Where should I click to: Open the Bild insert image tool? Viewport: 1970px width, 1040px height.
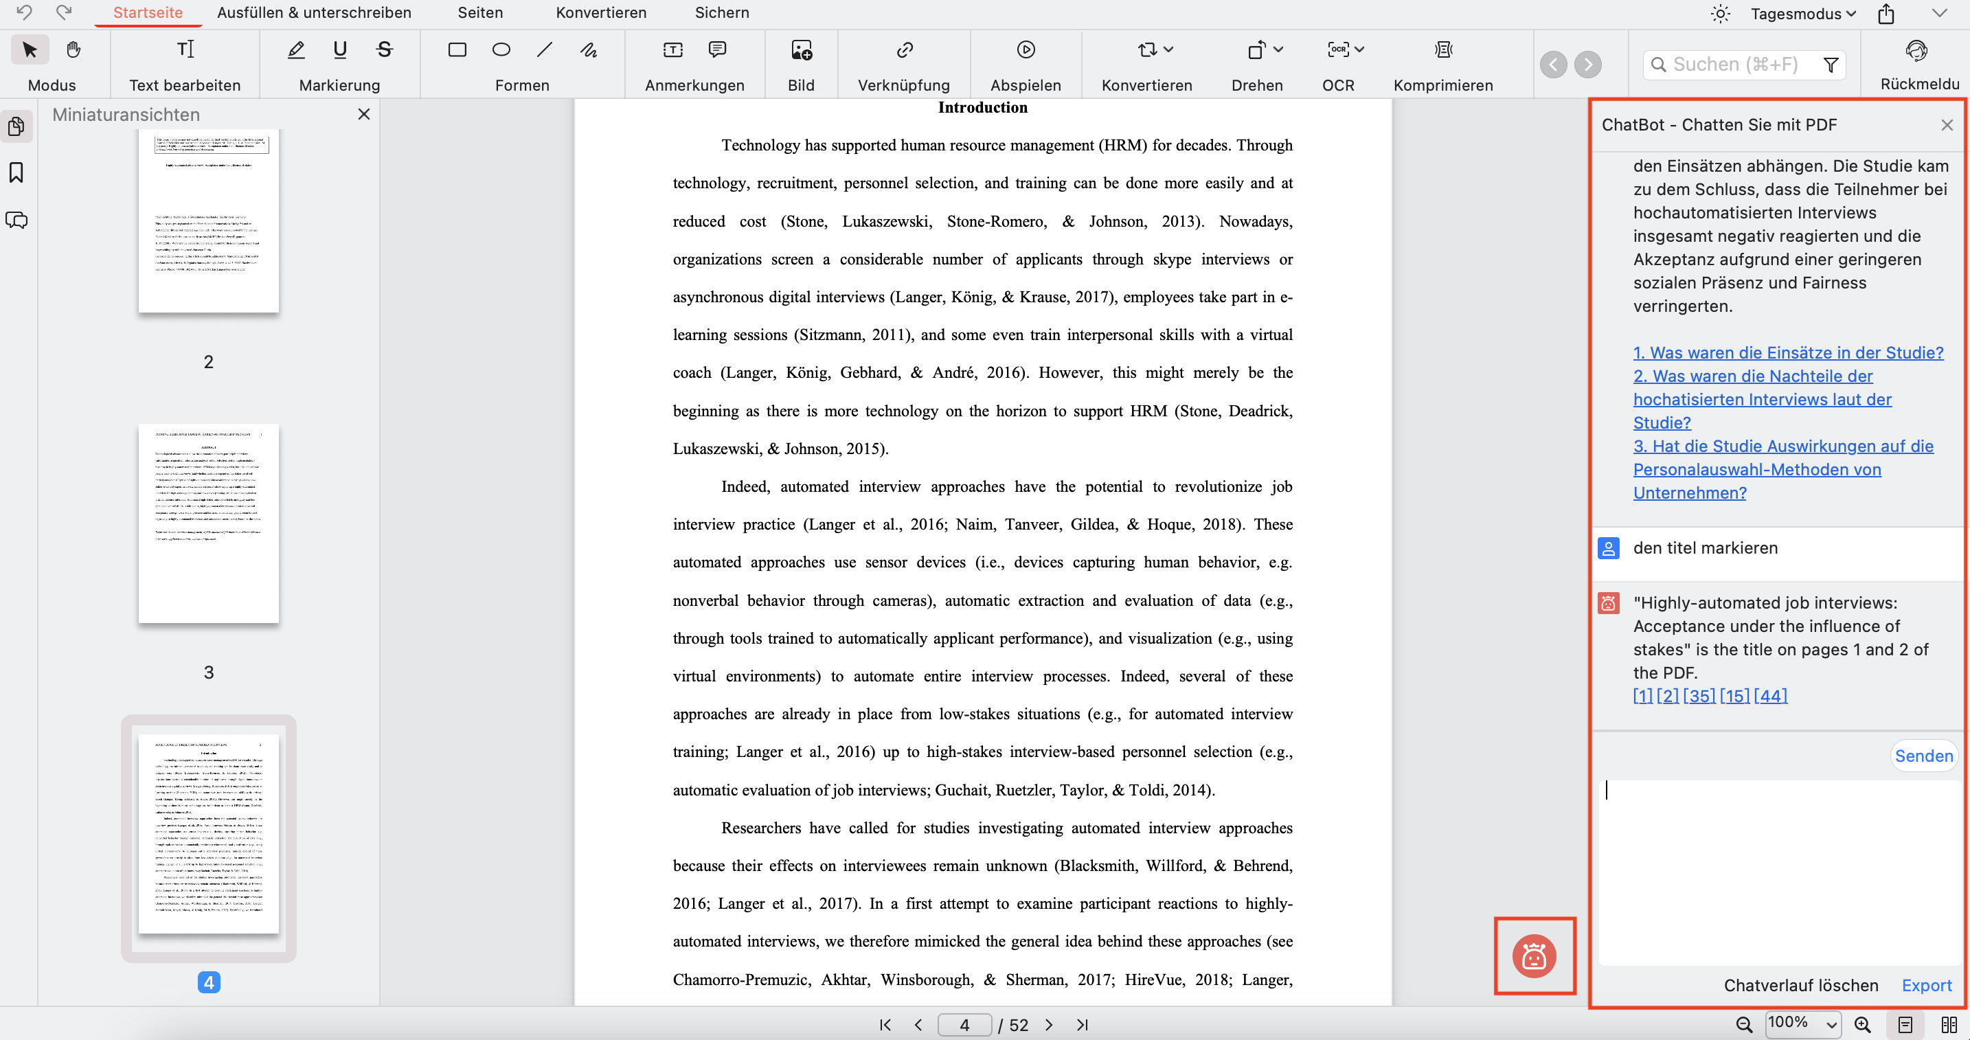[801, 50]
